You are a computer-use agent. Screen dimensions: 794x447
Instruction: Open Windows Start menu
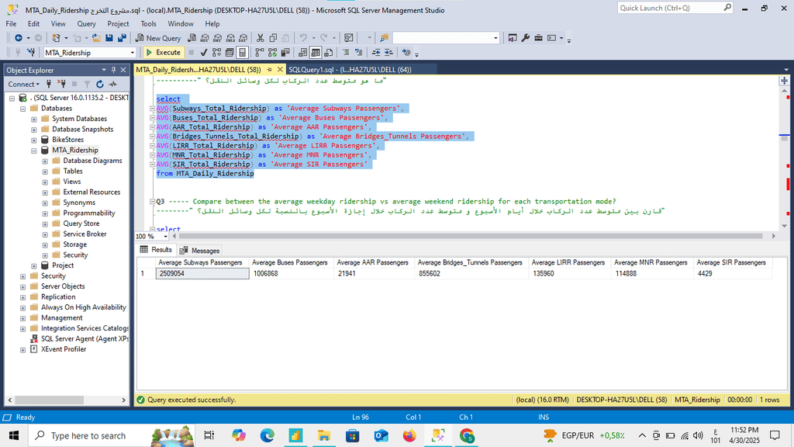click(14, 435)
